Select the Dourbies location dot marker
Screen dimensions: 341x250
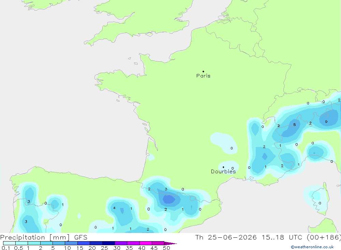click(x=223, y=167)
